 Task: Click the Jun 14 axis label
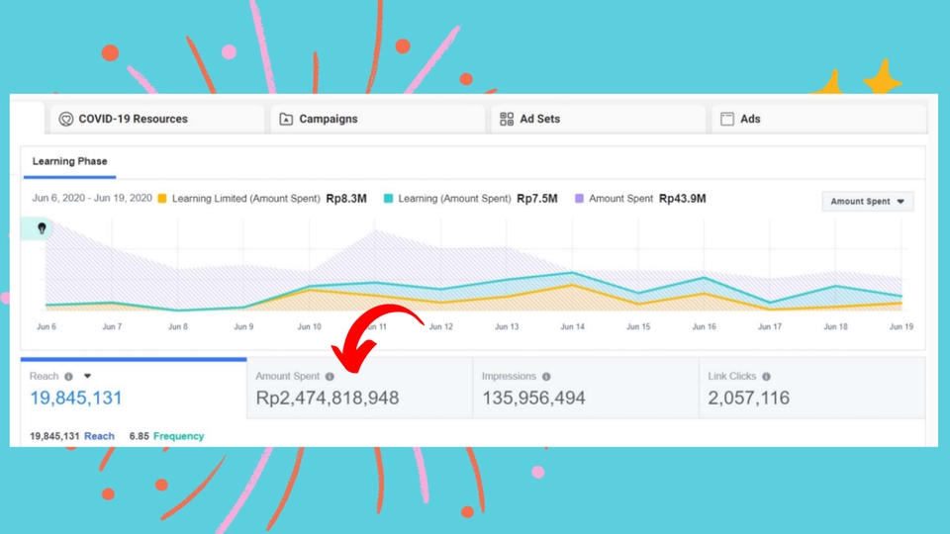point(573,327)
